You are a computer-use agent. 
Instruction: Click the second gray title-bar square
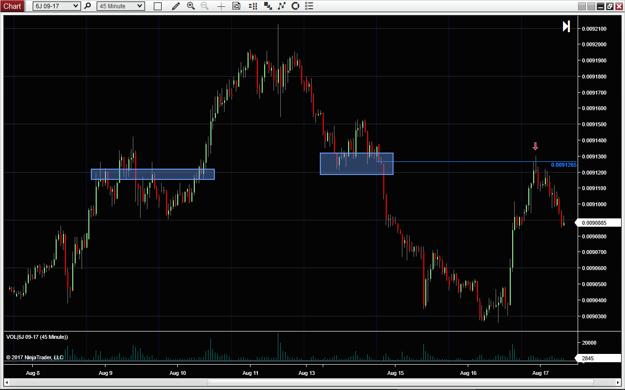(591, 6)
